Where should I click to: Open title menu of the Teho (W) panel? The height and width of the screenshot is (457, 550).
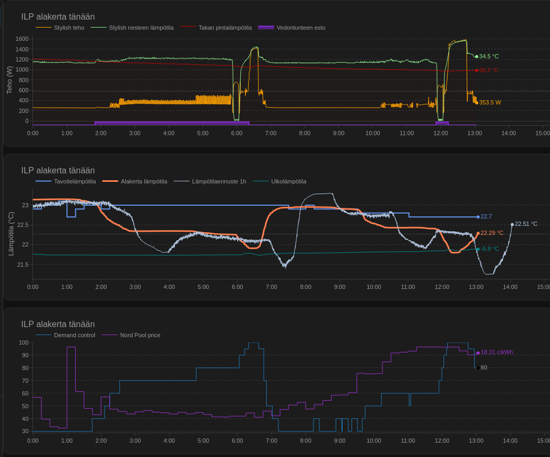coord(58,17)
